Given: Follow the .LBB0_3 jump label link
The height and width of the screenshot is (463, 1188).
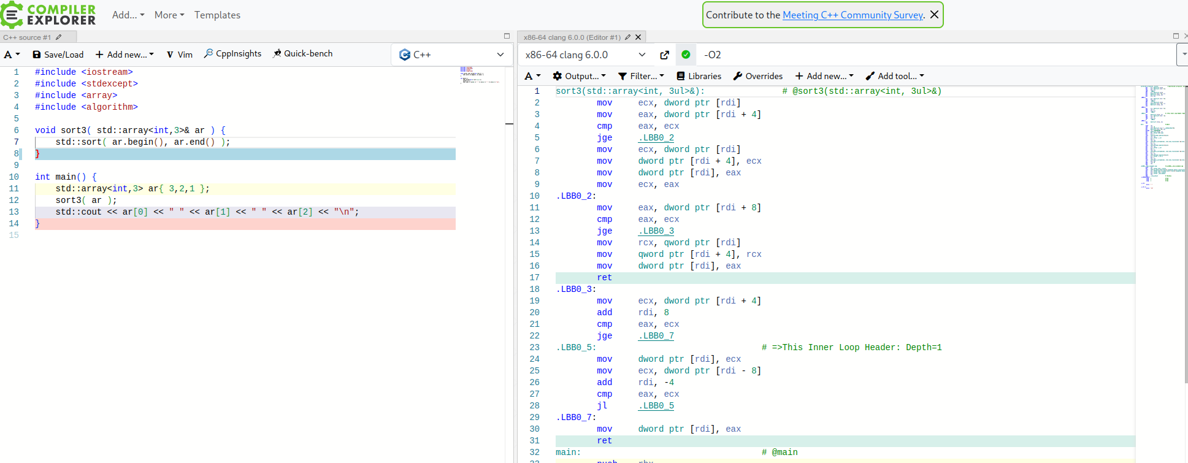Looking at the screenshot, I should pyautogui.click(x=656, y=231).
